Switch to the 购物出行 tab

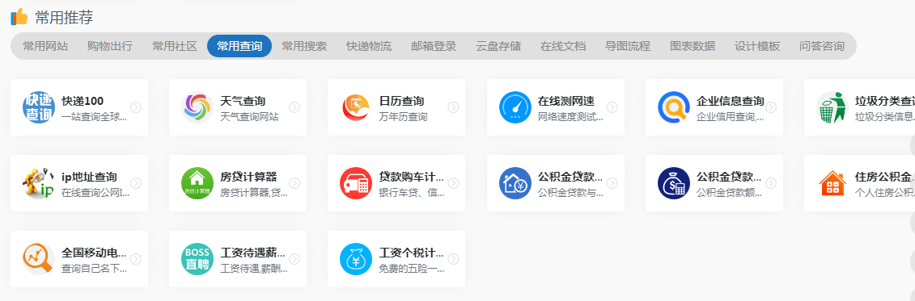pyautogui.click(x=110, y=46)
